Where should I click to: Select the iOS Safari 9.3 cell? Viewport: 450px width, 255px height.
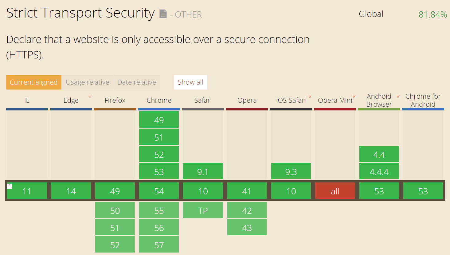click(291, 171)
